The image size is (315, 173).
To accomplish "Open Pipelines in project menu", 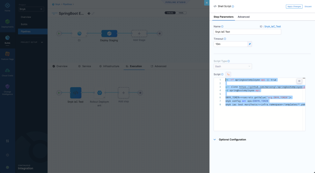I will (33, 32).
